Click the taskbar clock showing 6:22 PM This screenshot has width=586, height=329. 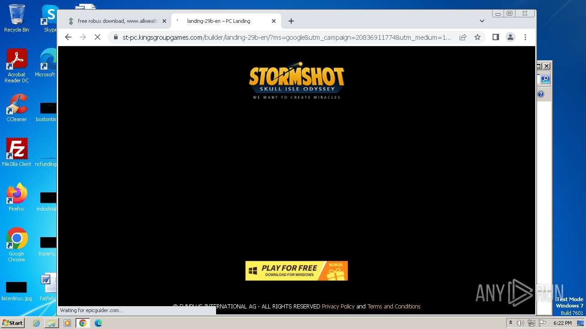[x=562, y=323]
